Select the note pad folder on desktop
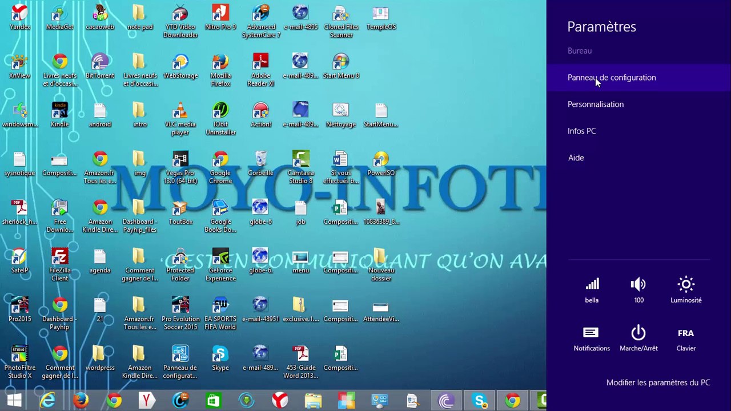The image size is (731, 411). coord(140,17)
